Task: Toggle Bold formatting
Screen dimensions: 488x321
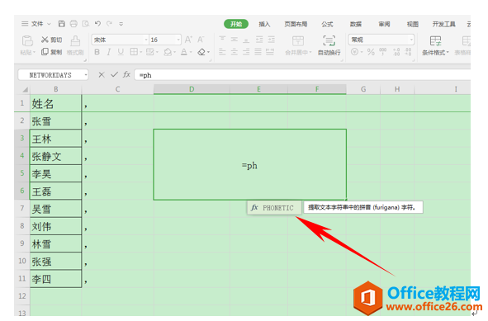Action: pyautogui.click(x=97, y=52)
